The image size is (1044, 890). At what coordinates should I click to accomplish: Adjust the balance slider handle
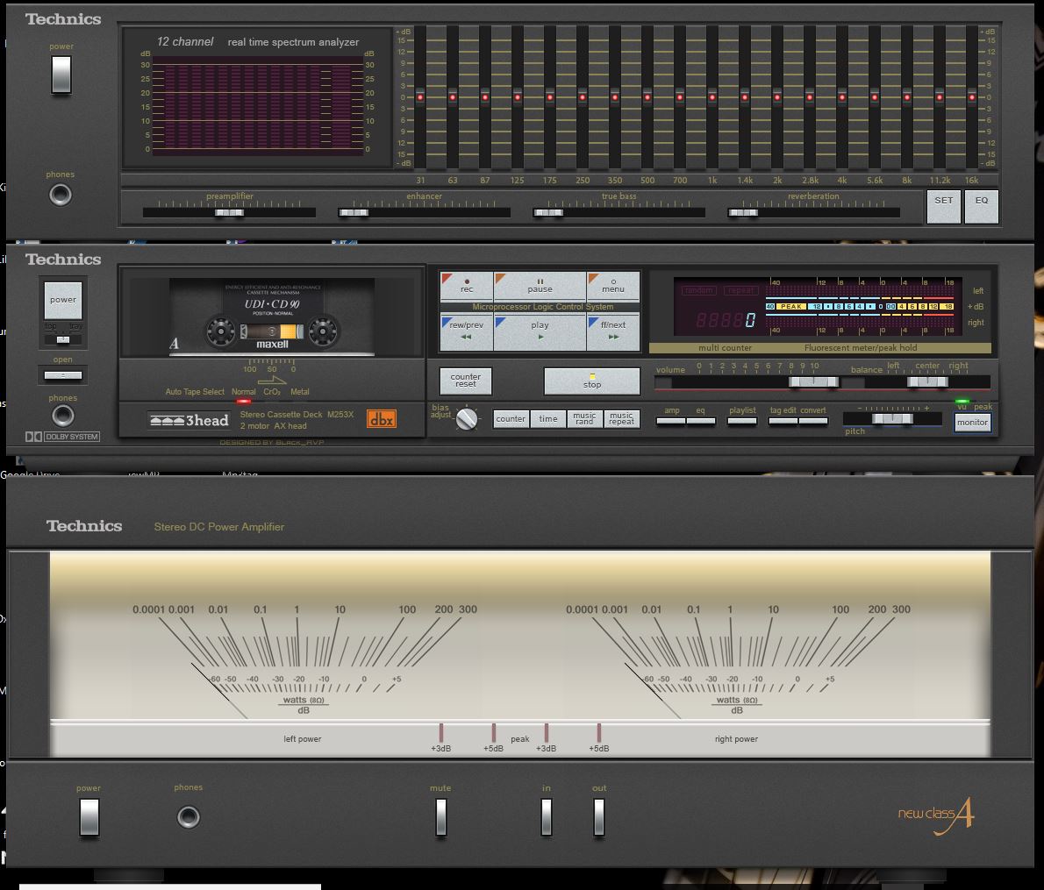pos(927,381)
